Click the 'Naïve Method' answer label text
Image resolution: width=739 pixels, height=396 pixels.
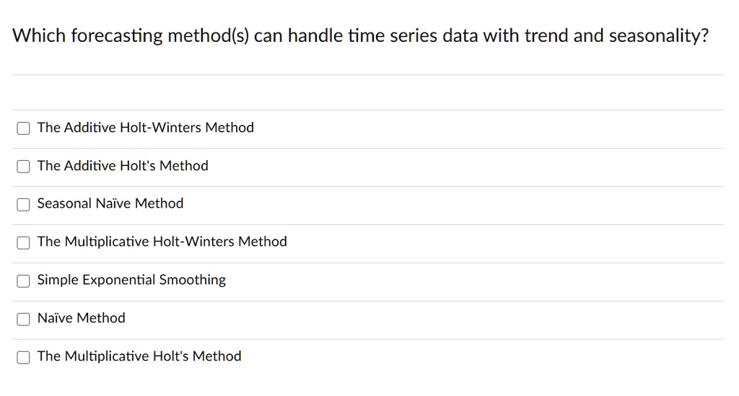click(81, 318)
